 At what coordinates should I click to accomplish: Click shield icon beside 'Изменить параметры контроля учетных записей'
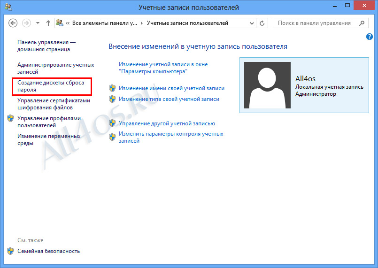tap(112, 137)
